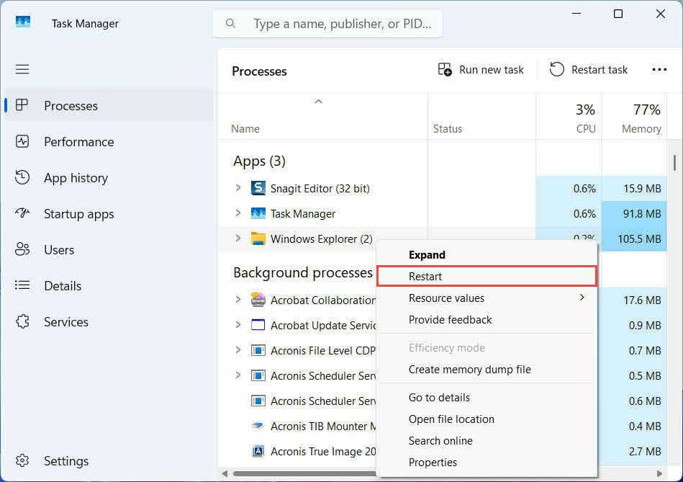Click the Acrobat Collaboration icon
Viewport: 683px width, 482px height.
point(258,300)
